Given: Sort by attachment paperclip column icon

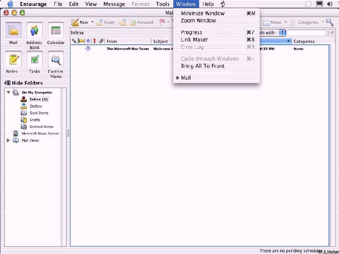Looking at the screenshot, I should pos(101,41).
